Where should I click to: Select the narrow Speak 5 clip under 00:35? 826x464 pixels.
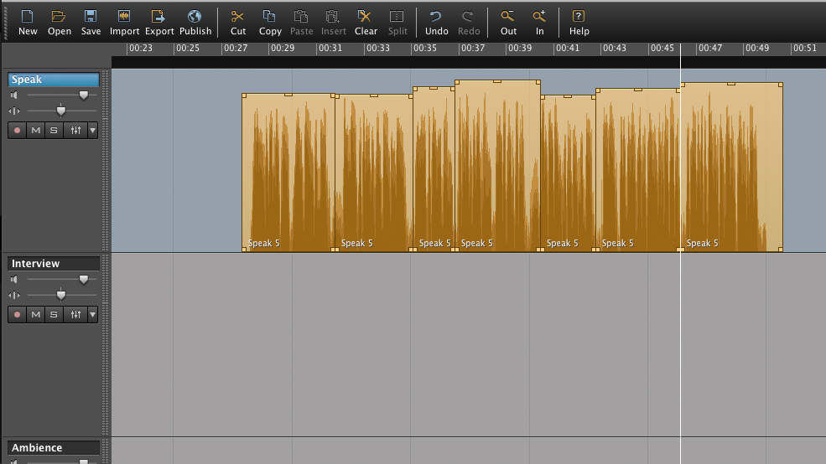[434, 169]
